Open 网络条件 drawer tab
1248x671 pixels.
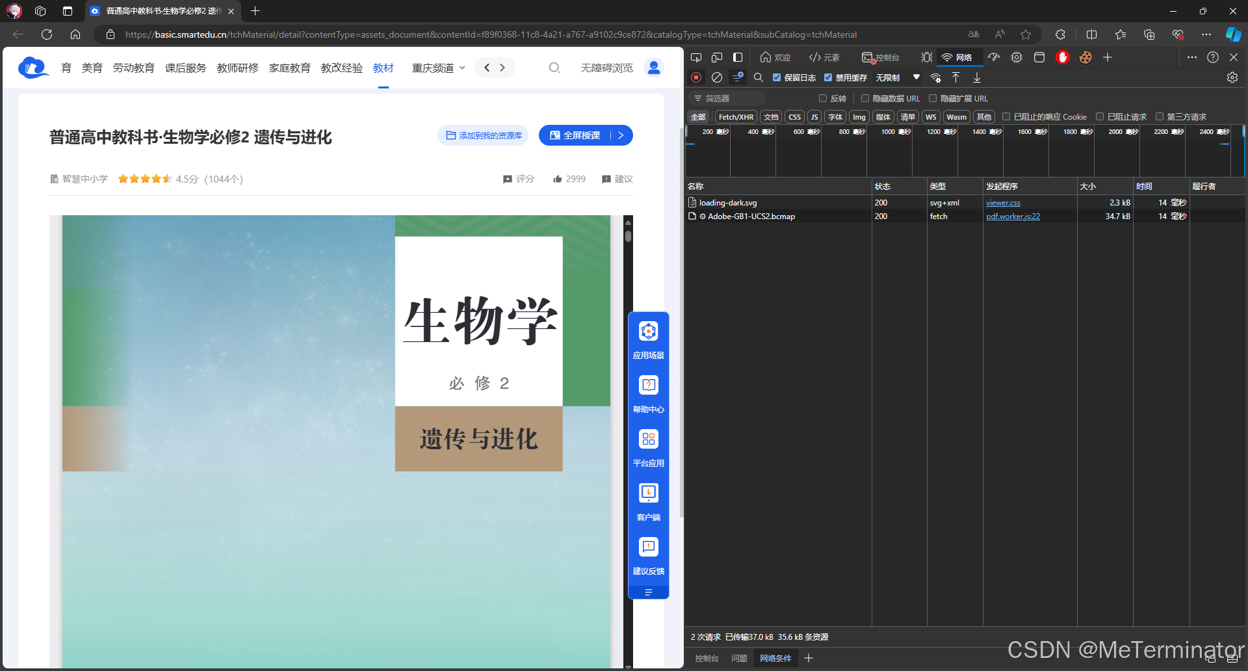(775, 659)
